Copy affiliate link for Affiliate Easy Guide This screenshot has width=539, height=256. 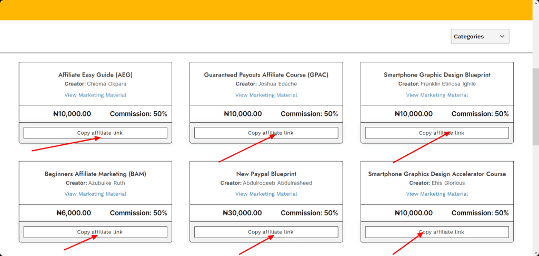tap(95, 133)
